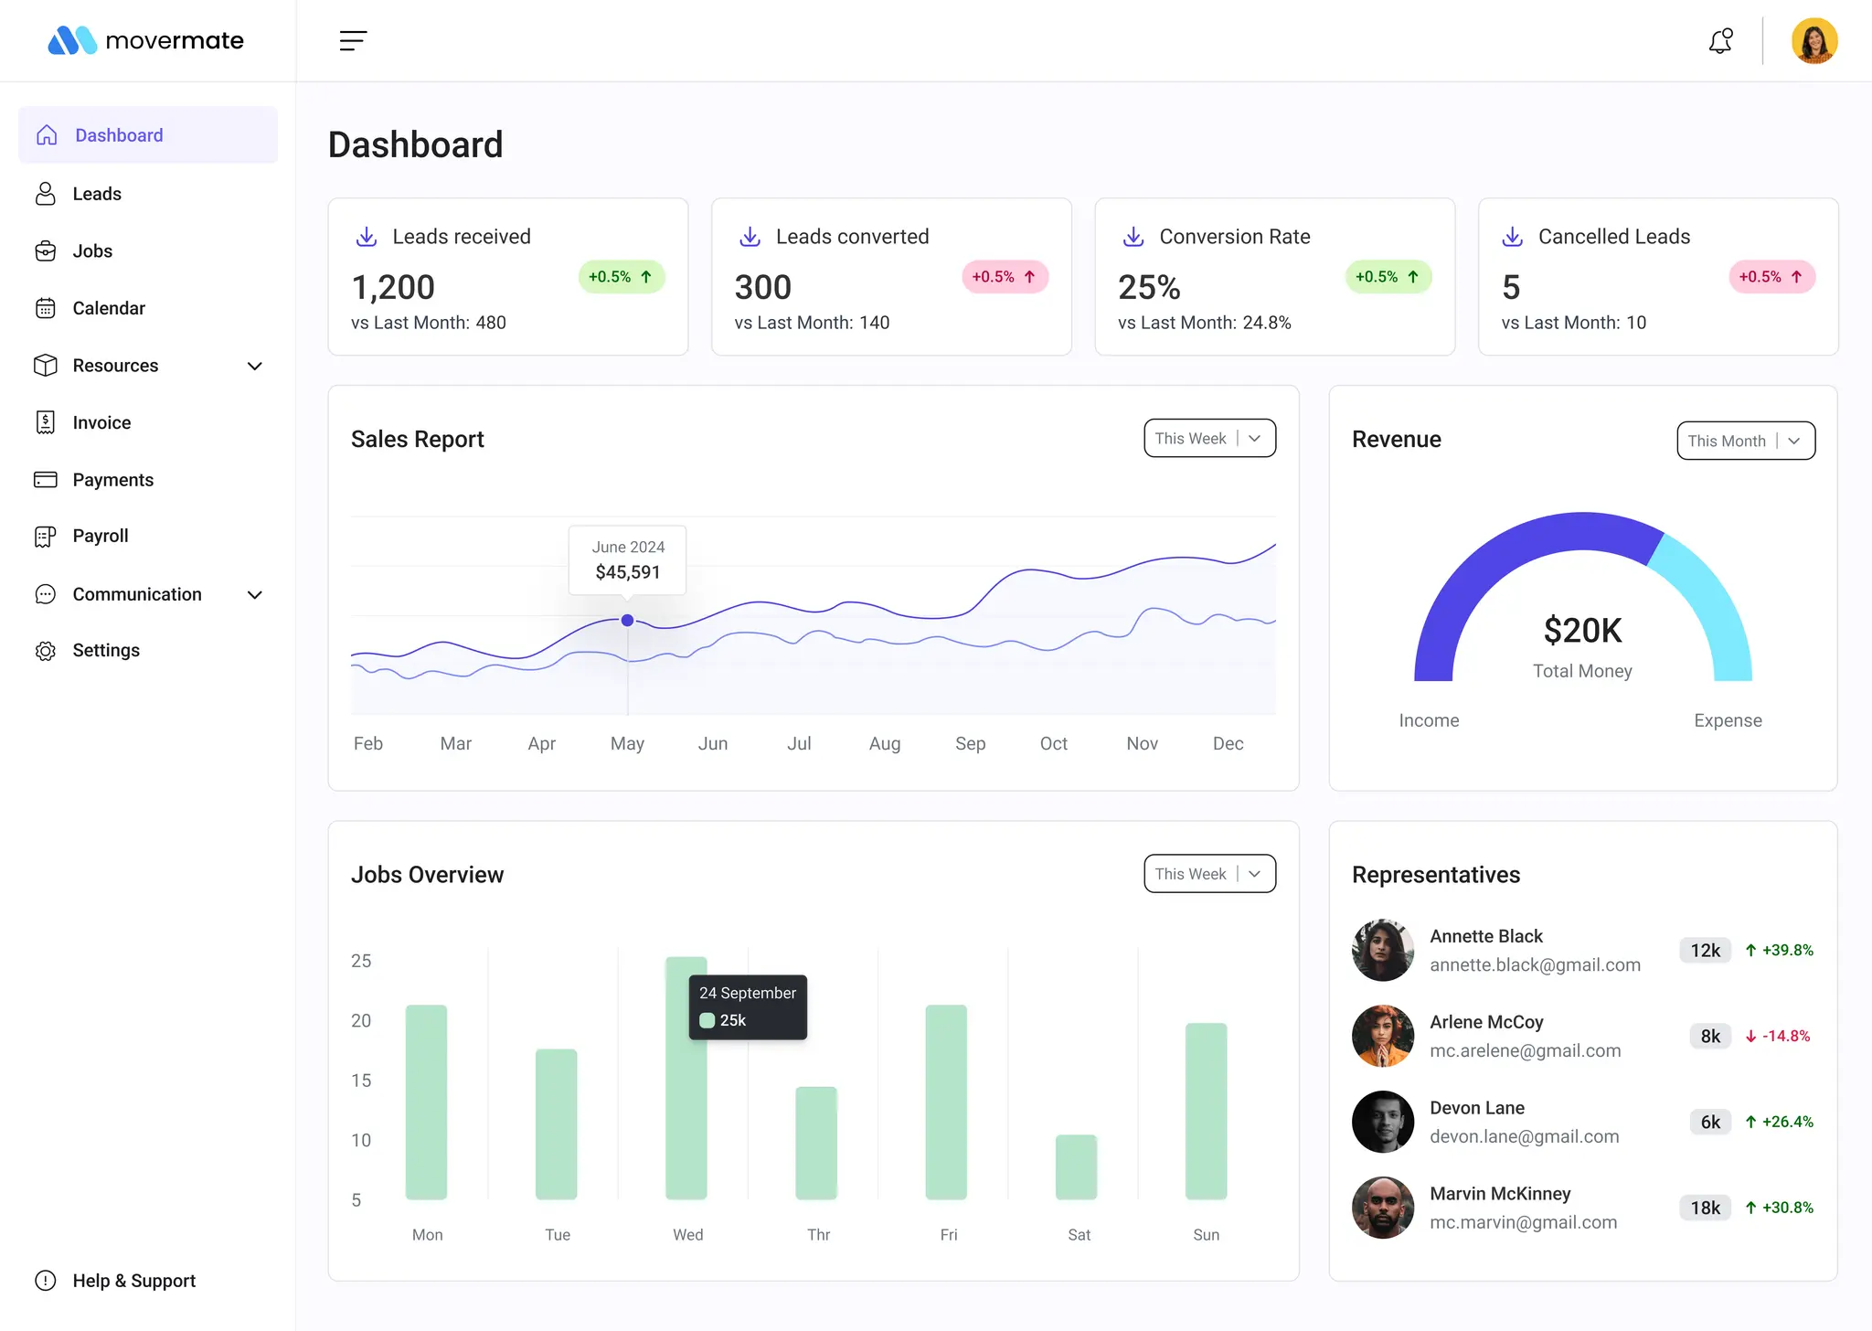This screenshot has height=1331, width=1872.
Task: Click the Calendar icon in sidebar
Action: [x=46, y=308]
